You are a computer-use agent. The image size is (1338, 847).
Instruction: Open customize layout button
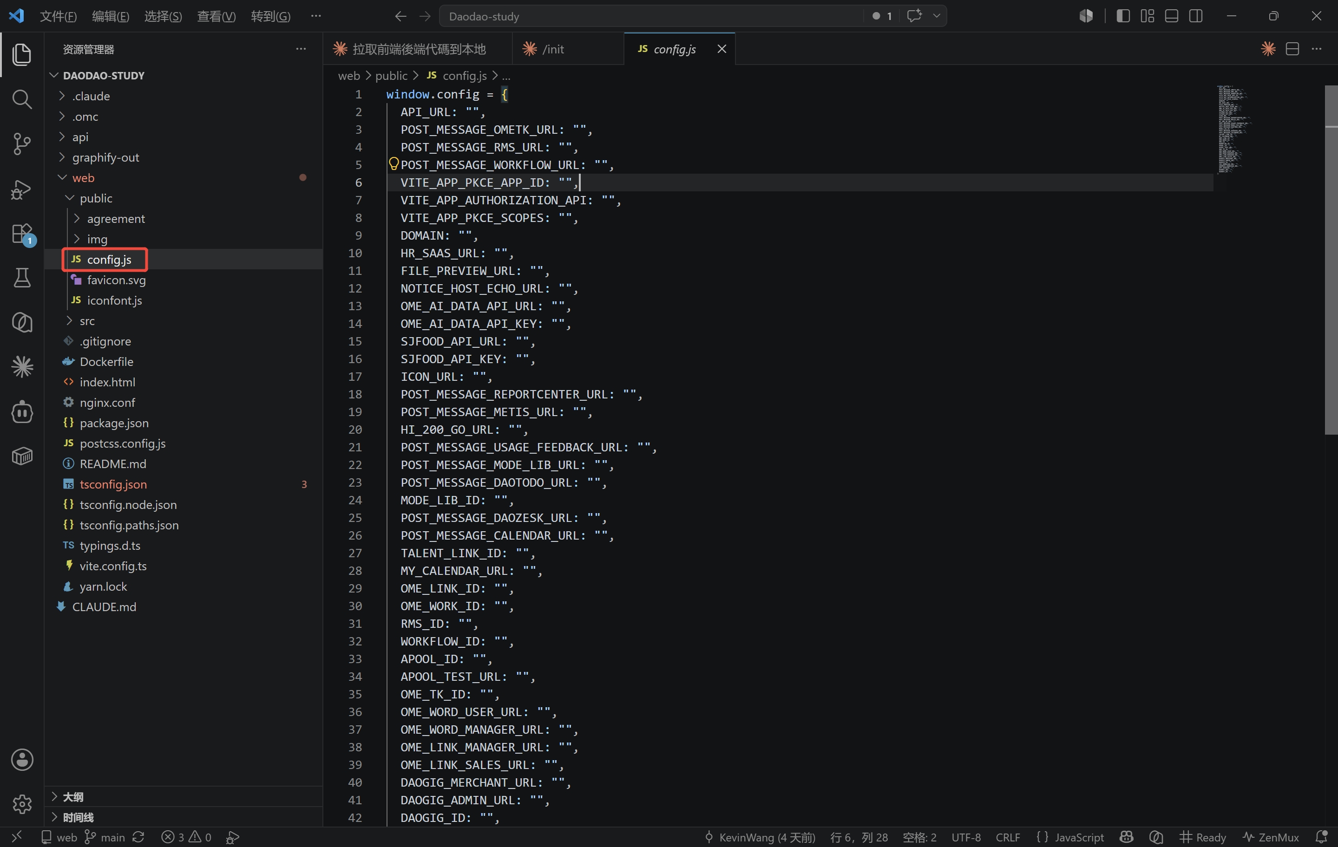coord(1147,16)
